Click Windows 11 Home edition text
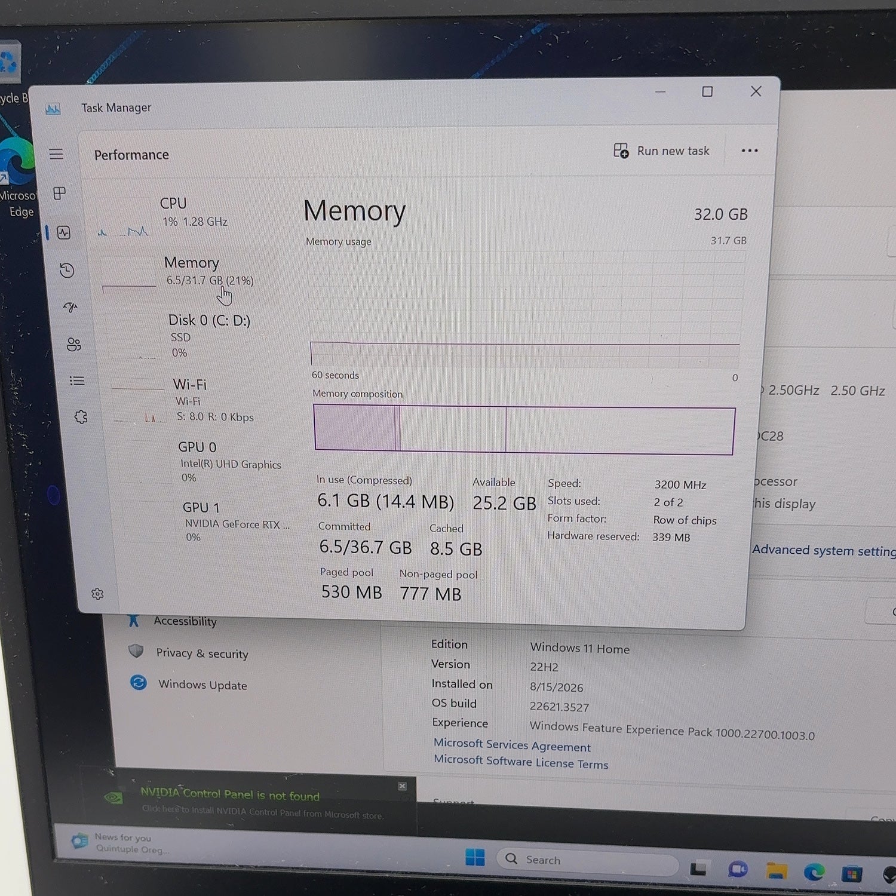Image resolution: width=896 pixels, height=896 pixels. pyautogui.click(x=579, y=648)
